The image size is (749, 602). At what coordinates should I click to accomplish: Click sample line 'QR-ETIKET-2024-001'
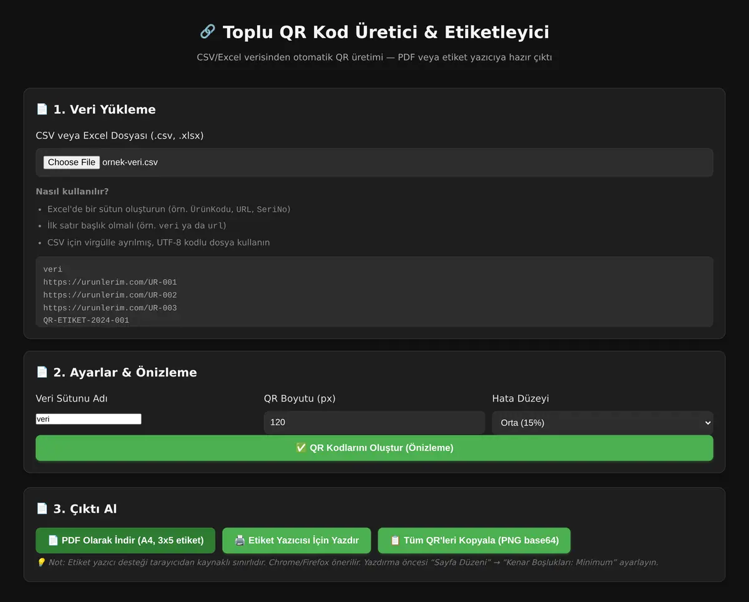click(x=86, y=320)
